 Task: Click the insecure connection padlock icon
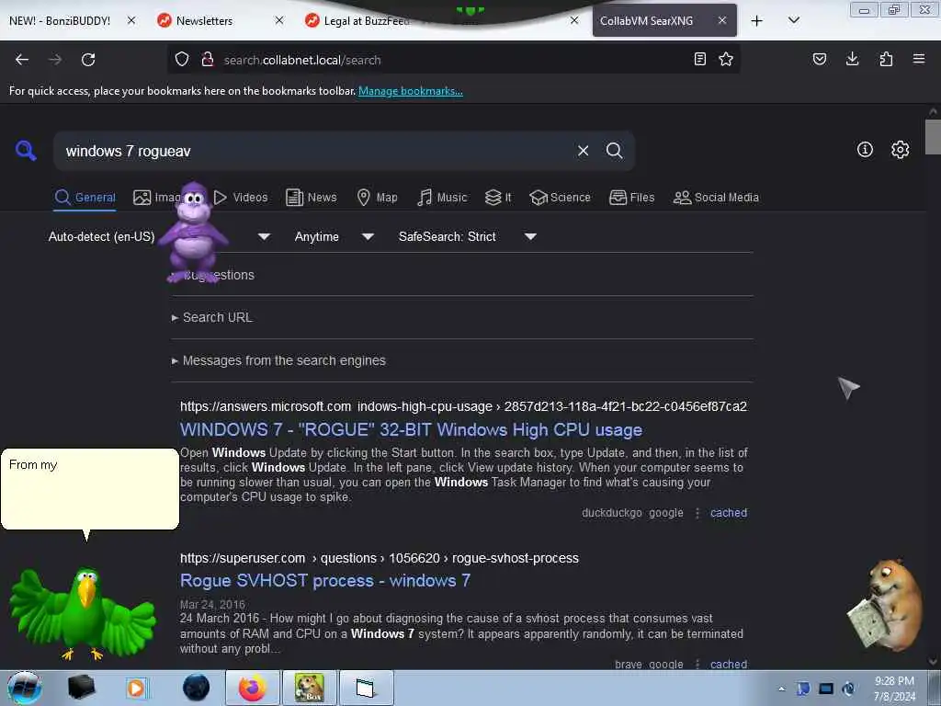(208, 60)
